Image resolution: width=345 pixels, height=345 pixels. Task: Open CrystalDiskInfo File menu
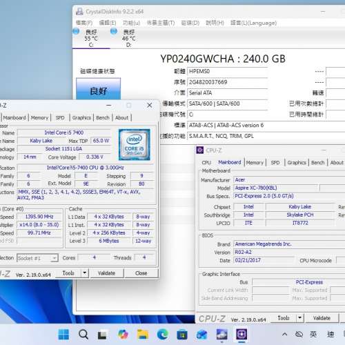point(84,23)
